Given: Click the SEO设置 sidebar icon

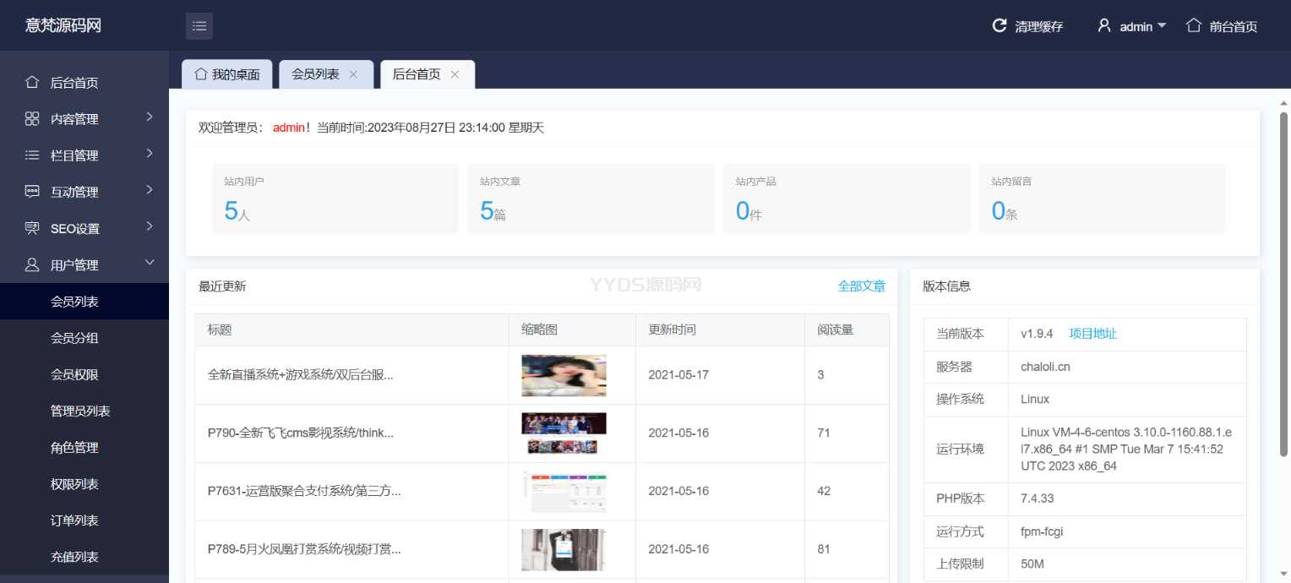Looking at the screenshot, I should point(32,228).
